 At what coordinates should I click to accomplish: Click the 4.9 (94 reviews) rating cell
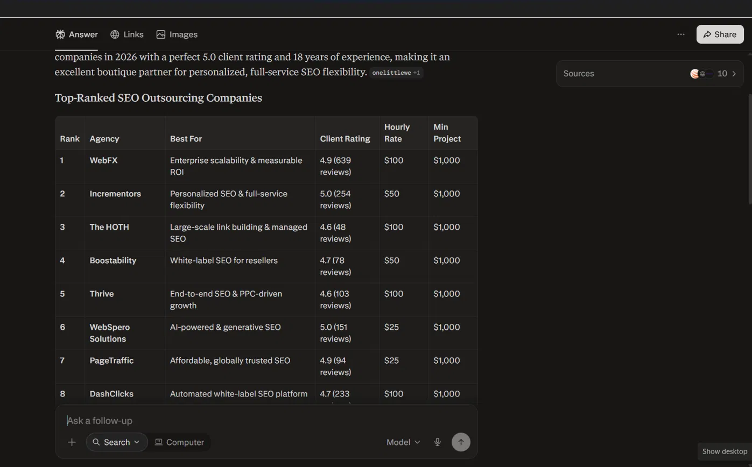click(x=347, y=366)
